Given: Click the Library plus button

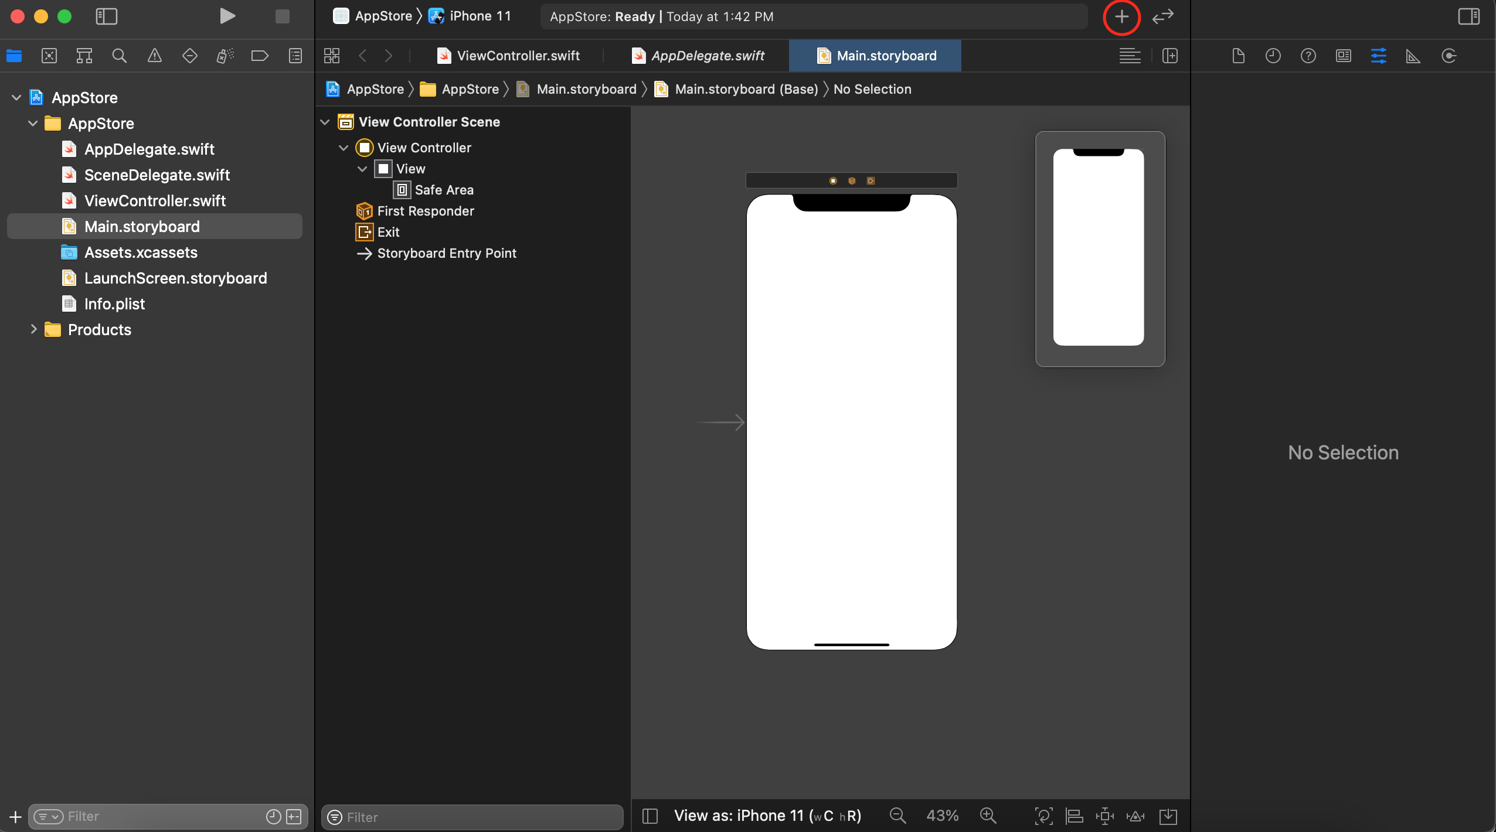Looking at the screenshot, I should pos(1121,16).
